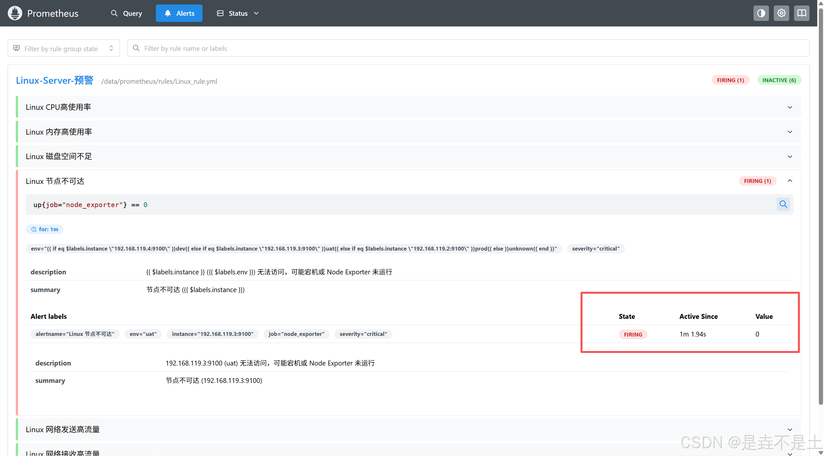Click magnifier icon to query expression

(x=783, y=204)
